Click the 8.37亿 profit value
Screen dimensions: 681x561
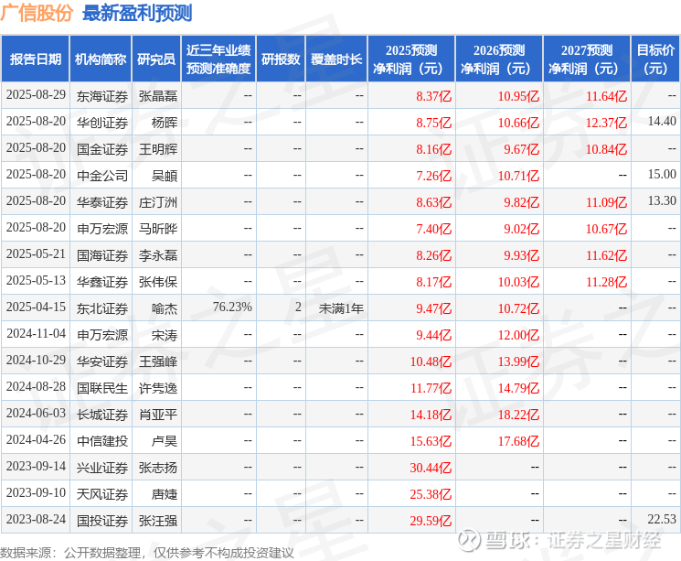coord(433,96)
